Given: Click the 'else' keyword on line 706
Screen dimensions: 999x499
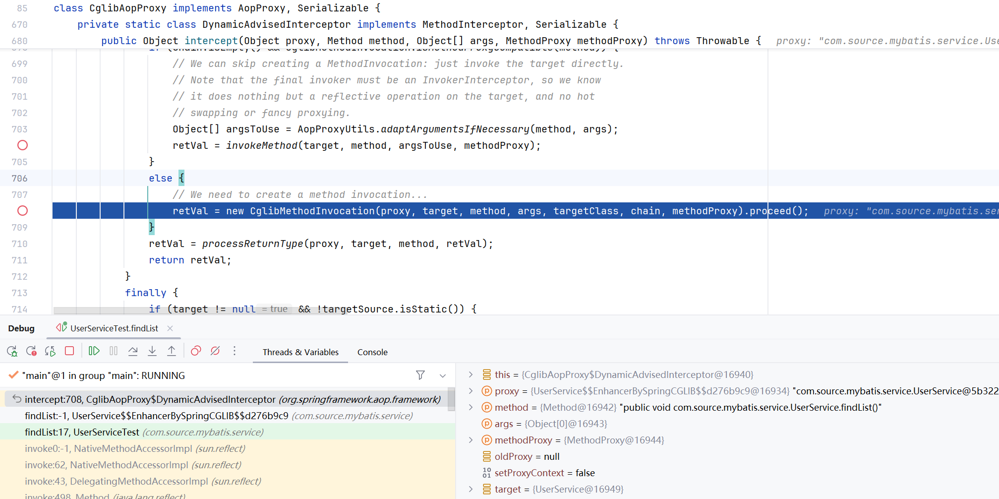Looking at the screenshot, I should pyautogui.click(x=161, y=178).
